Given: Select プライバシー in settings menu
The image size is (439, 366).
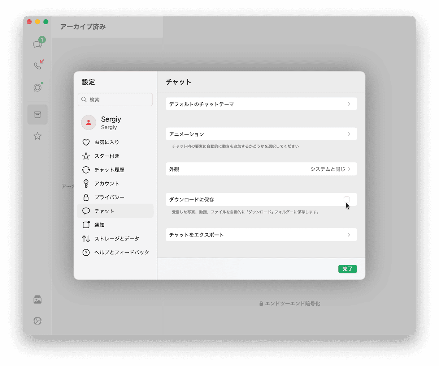Looking at the screenshot, I should (115, 197).
